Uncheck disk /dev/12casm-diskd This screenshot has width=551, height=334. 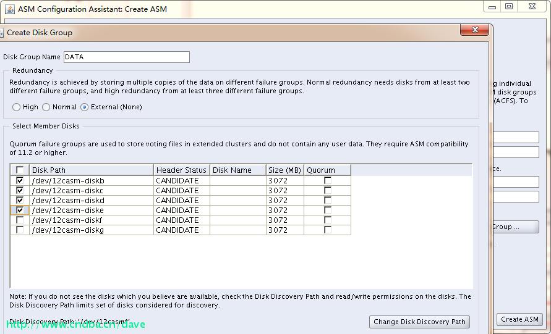click(x=20, y=200)
